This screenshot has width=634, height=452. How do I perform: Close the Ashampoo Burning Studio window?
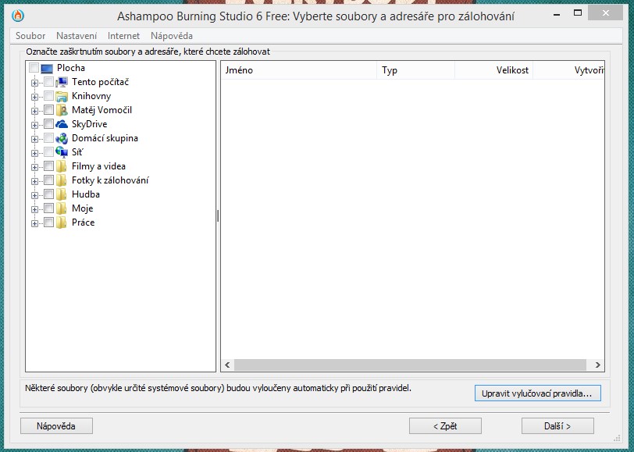(x=605, y=13)
